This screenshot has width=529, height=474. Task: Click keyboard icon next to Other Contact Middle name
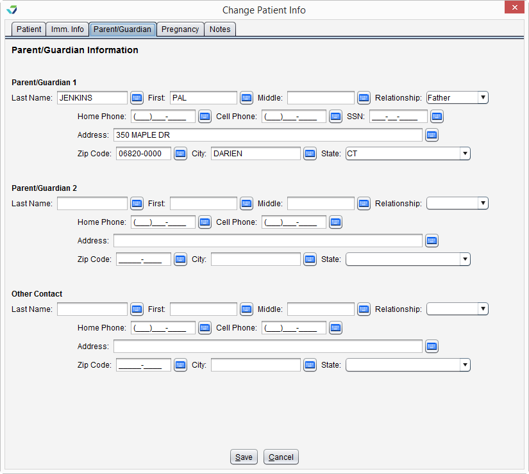tap(364, 309)
